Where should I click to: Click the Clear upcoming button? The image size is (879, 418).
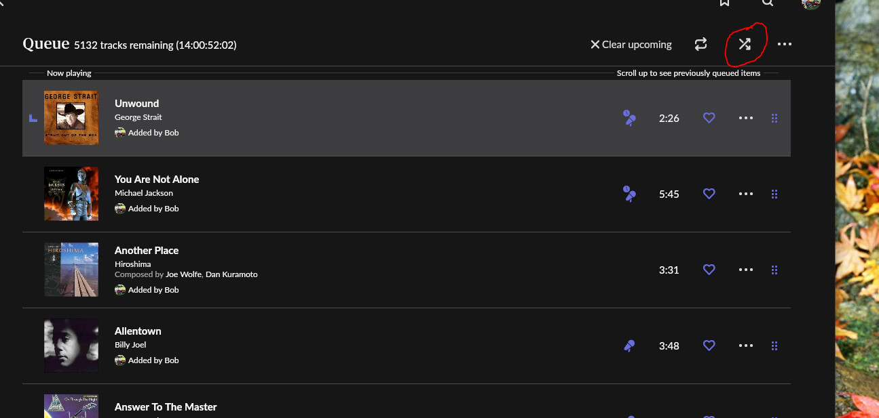coord(631,45)
